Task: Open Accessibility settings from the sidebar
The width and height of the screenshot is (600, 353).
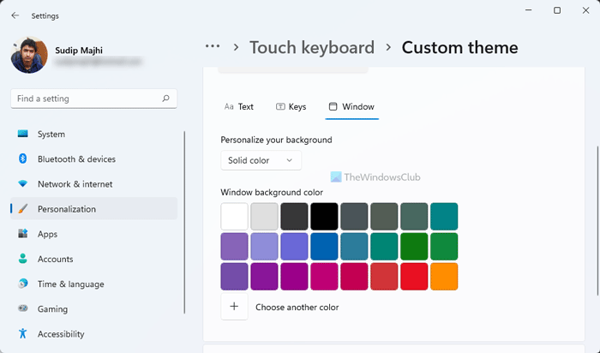Action: tap(60, 334)
